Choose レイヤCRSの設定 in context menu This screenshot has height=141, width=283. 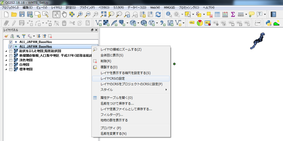(x=131, y=79)
